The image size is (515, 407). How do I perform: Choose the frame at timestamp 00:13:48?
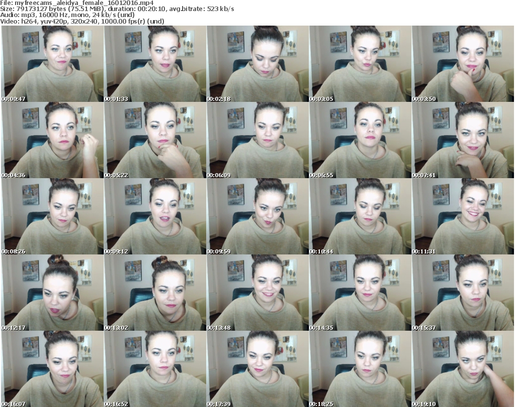257,293
